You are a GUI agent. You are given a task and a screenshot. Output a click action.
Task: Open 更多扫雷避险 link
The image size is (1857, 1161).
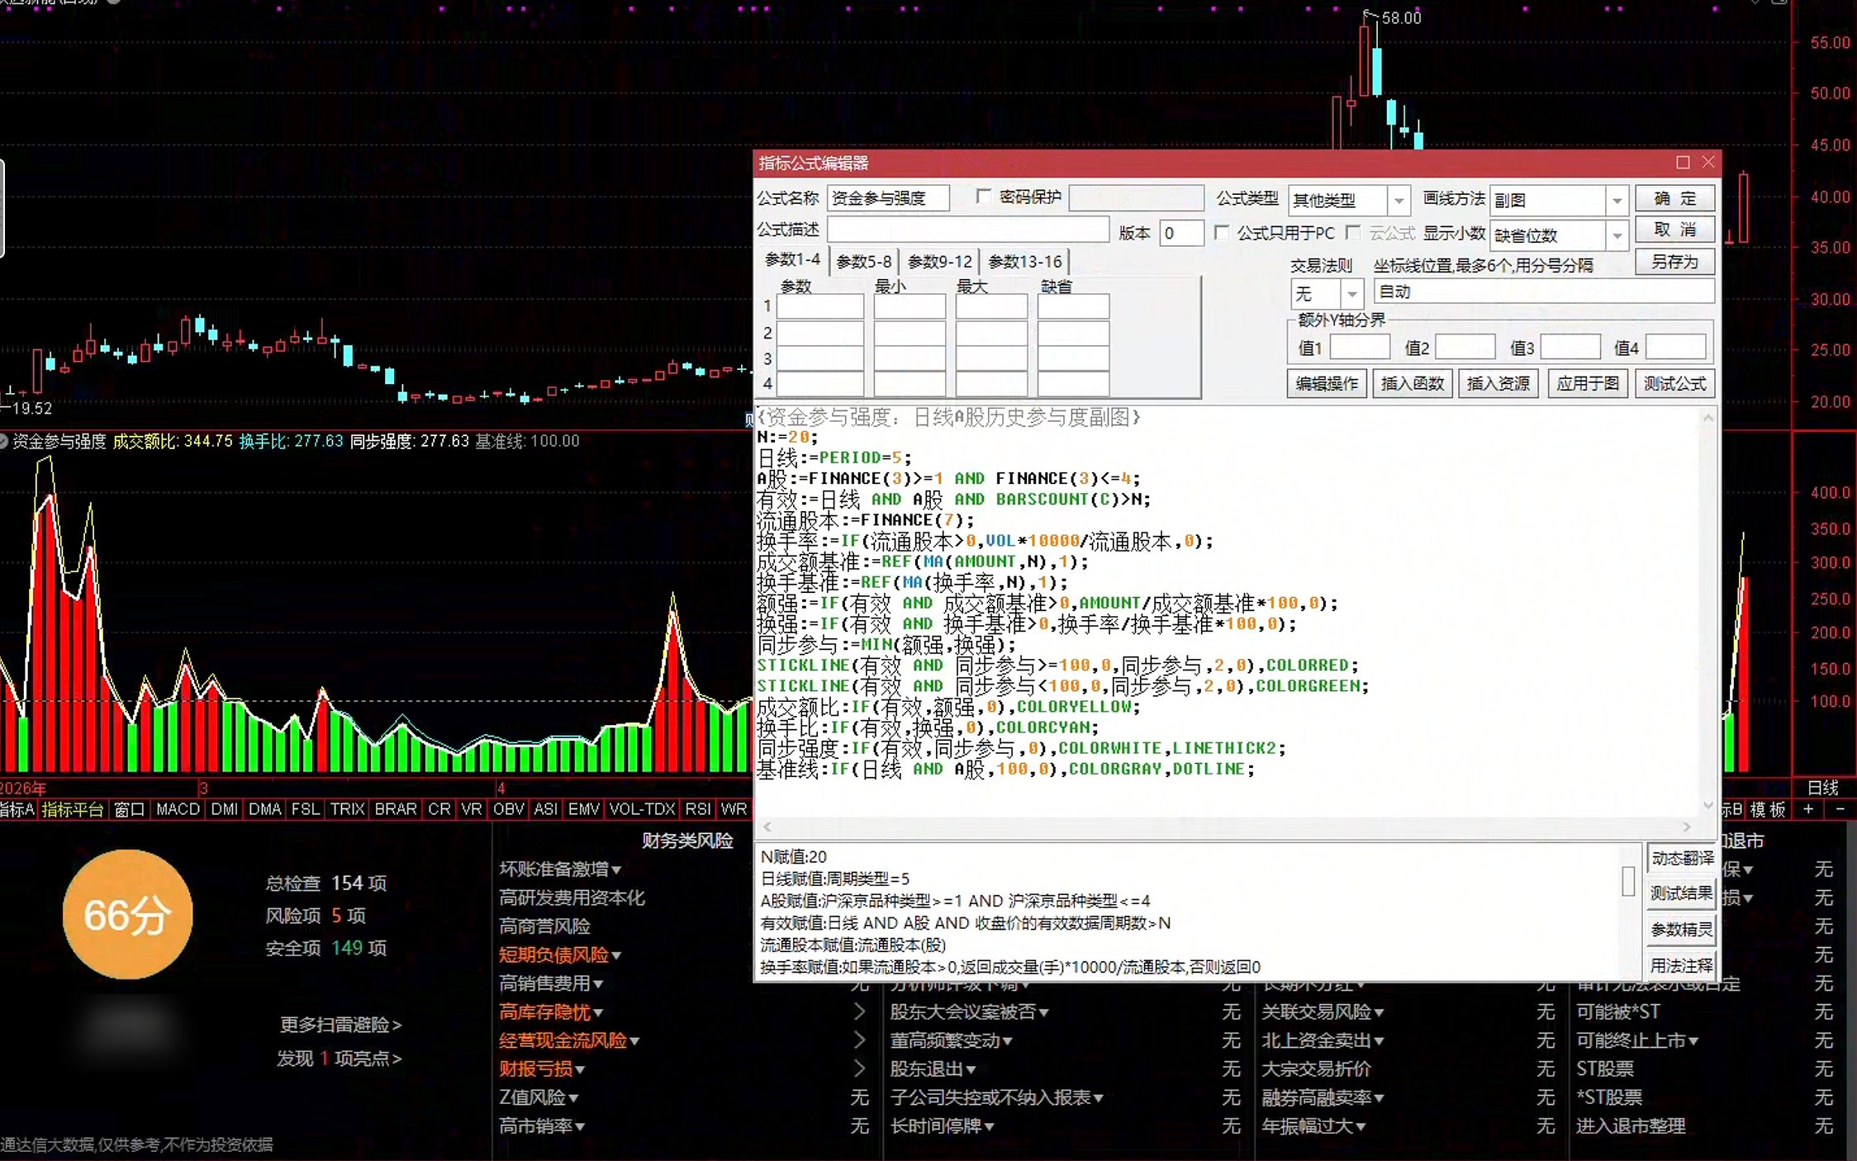[340, 1025]
